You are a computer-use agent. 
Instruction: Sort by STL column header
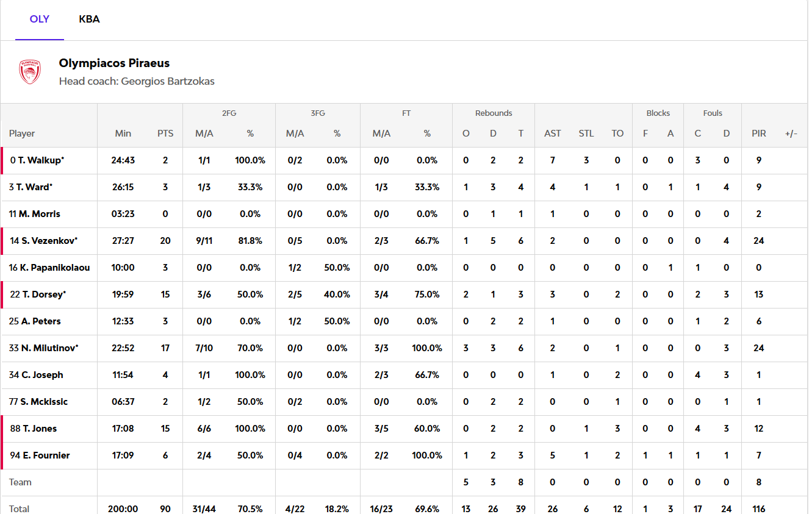(x=586, y=134)
